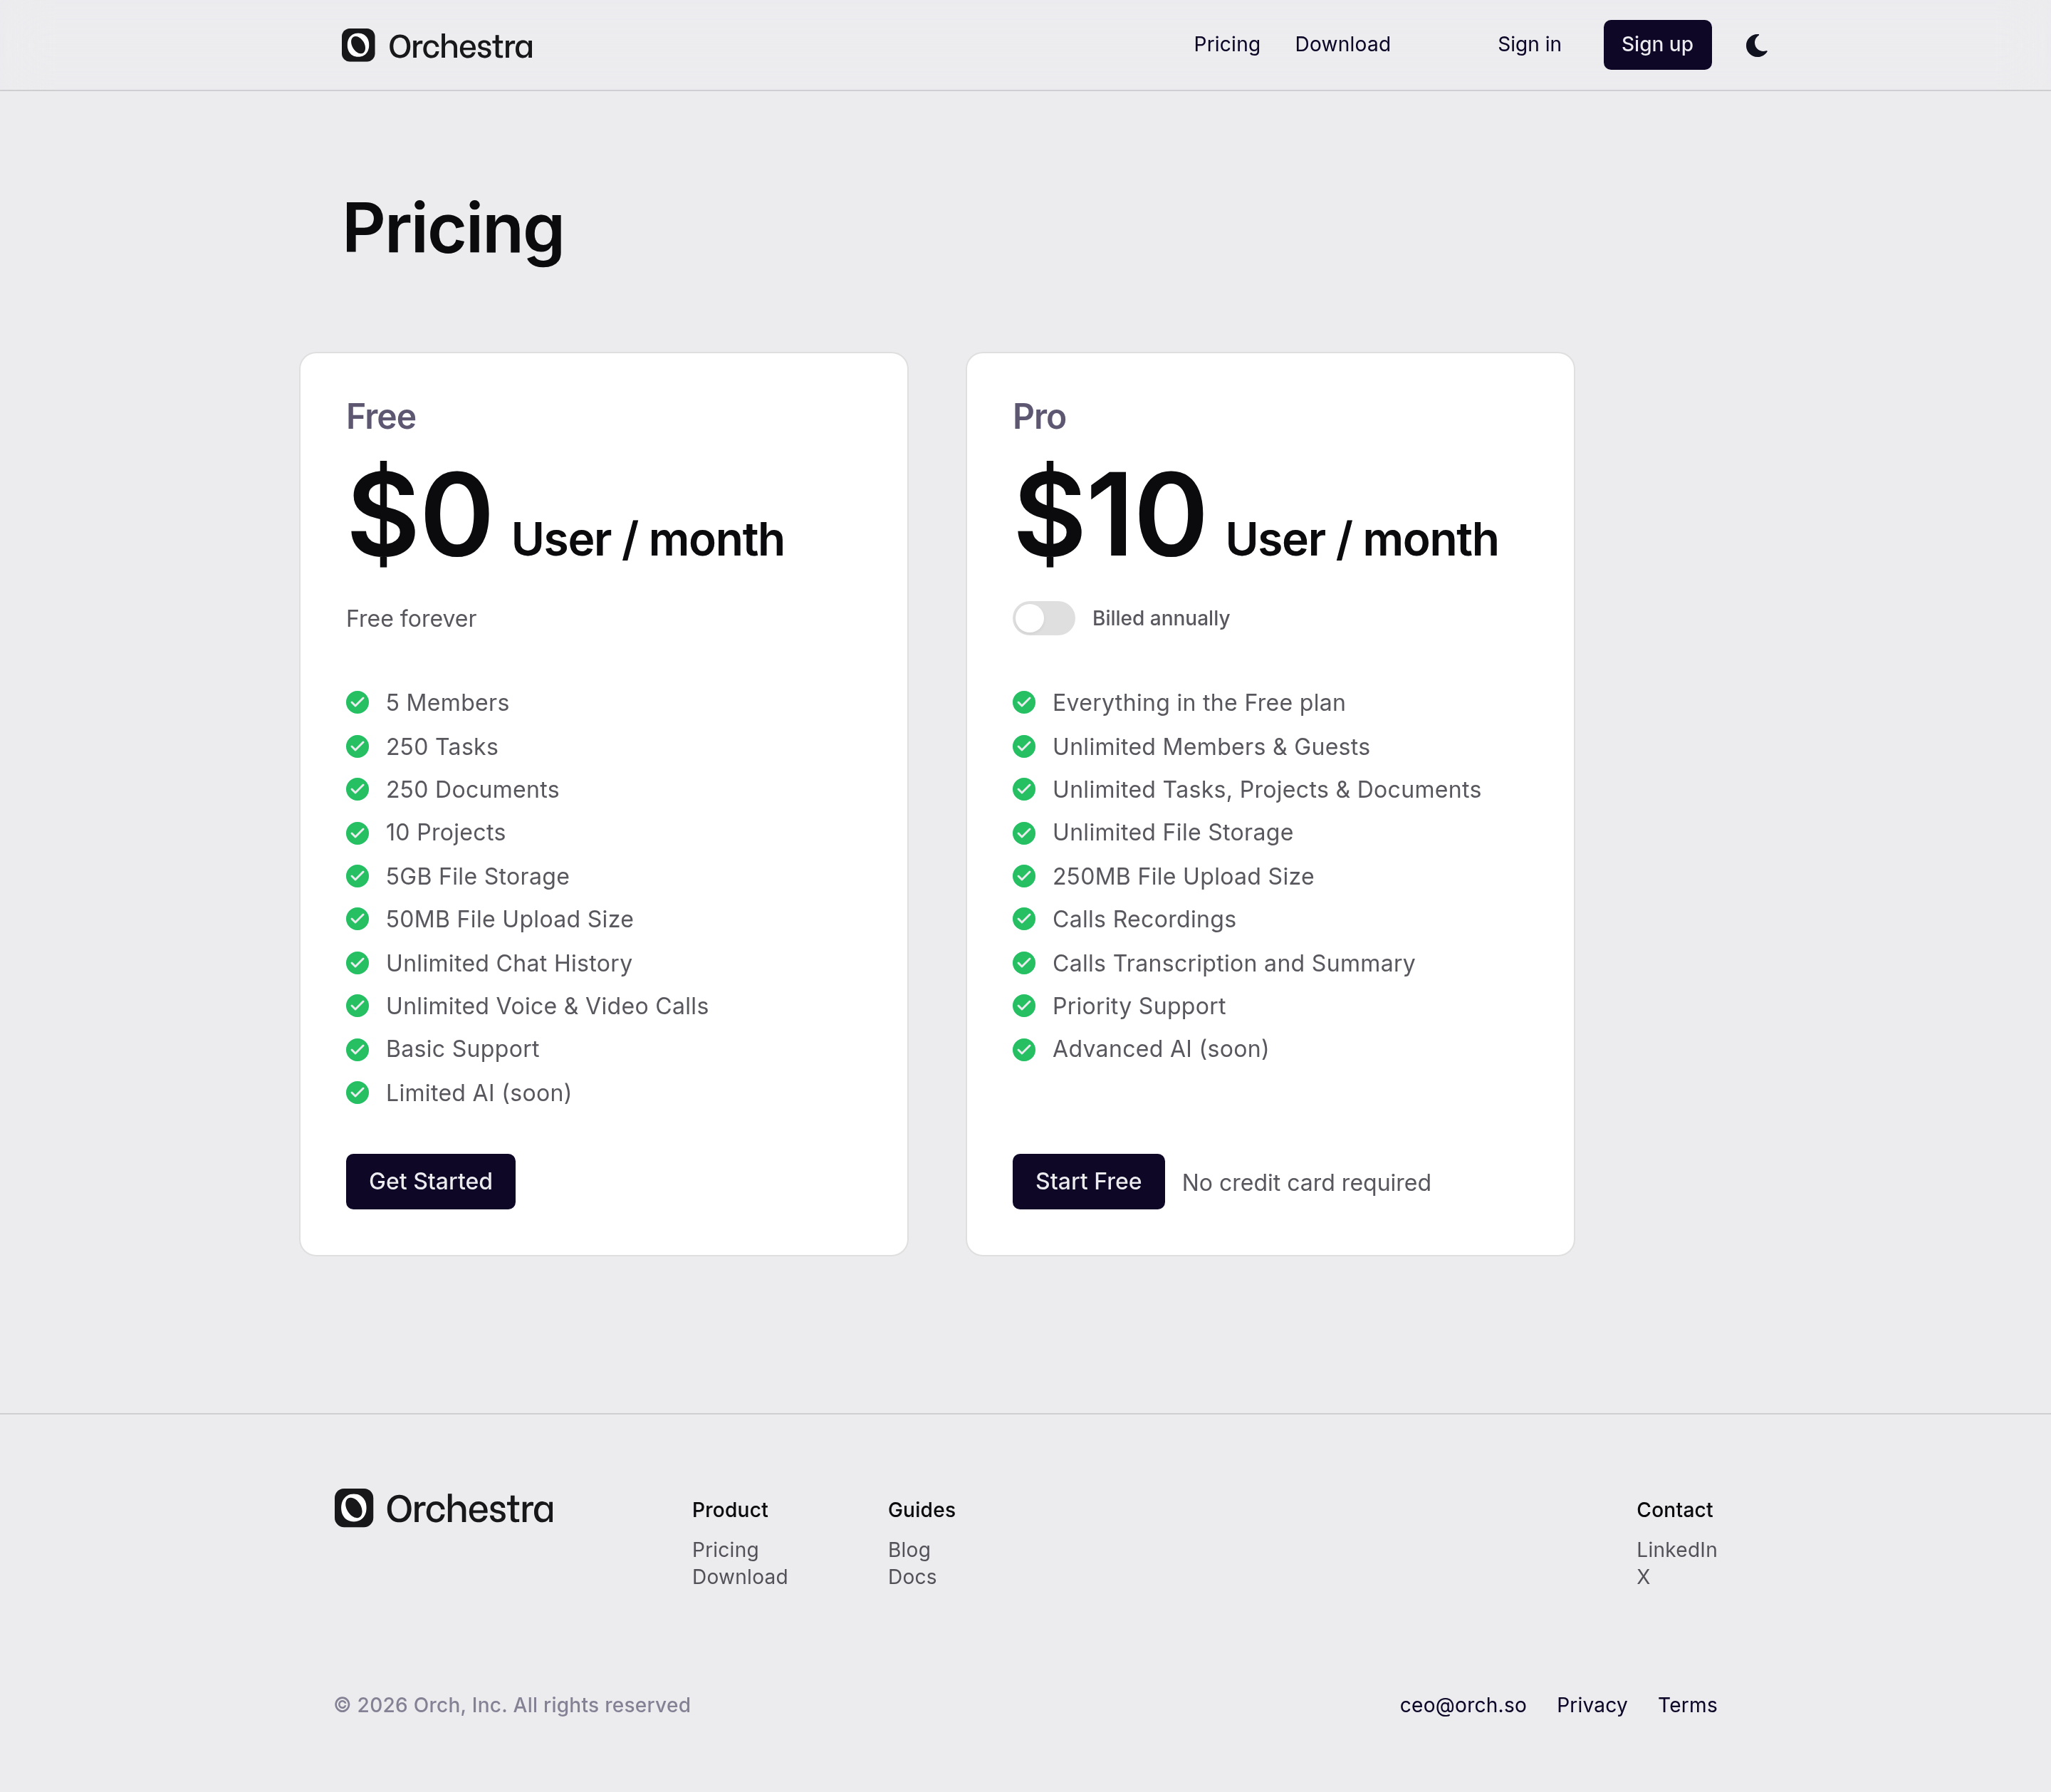
Task: Click the Orchestra logo icon in footer
Action: tap(354, 1508)
